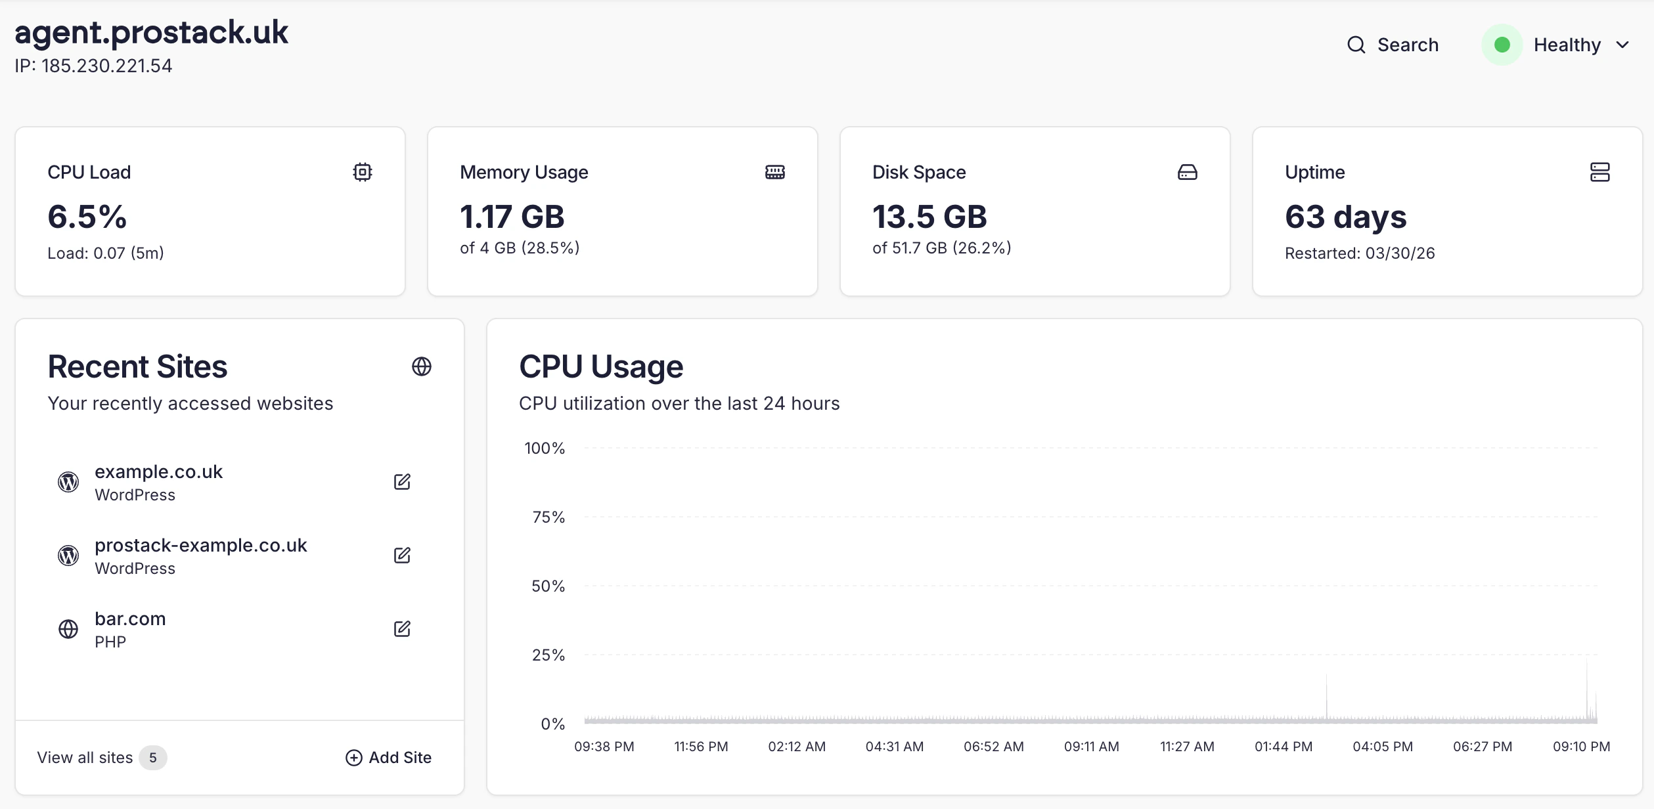
Task: Open the example.co.uk site entry
Action: coord(239,482)
